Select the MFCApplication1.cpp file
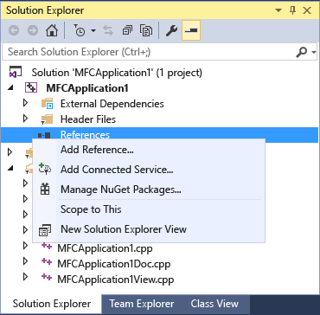The height and width of the screenshot is (315, 320). 105,248
